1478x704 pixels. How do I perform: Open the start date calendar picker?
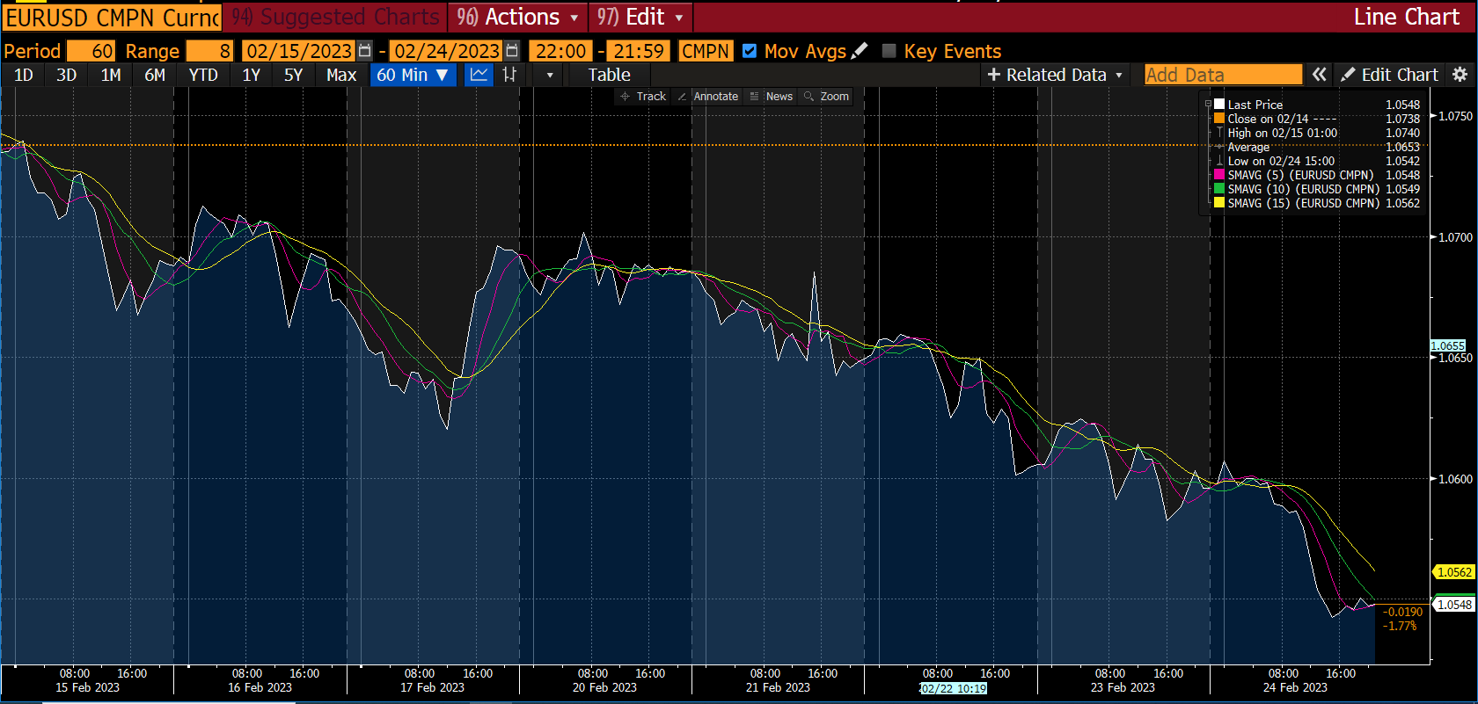coord(365,51)
